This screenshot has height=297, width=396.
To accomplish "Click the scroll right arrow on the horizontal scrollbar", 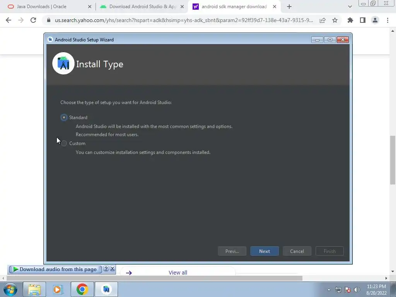I will 386,278.
